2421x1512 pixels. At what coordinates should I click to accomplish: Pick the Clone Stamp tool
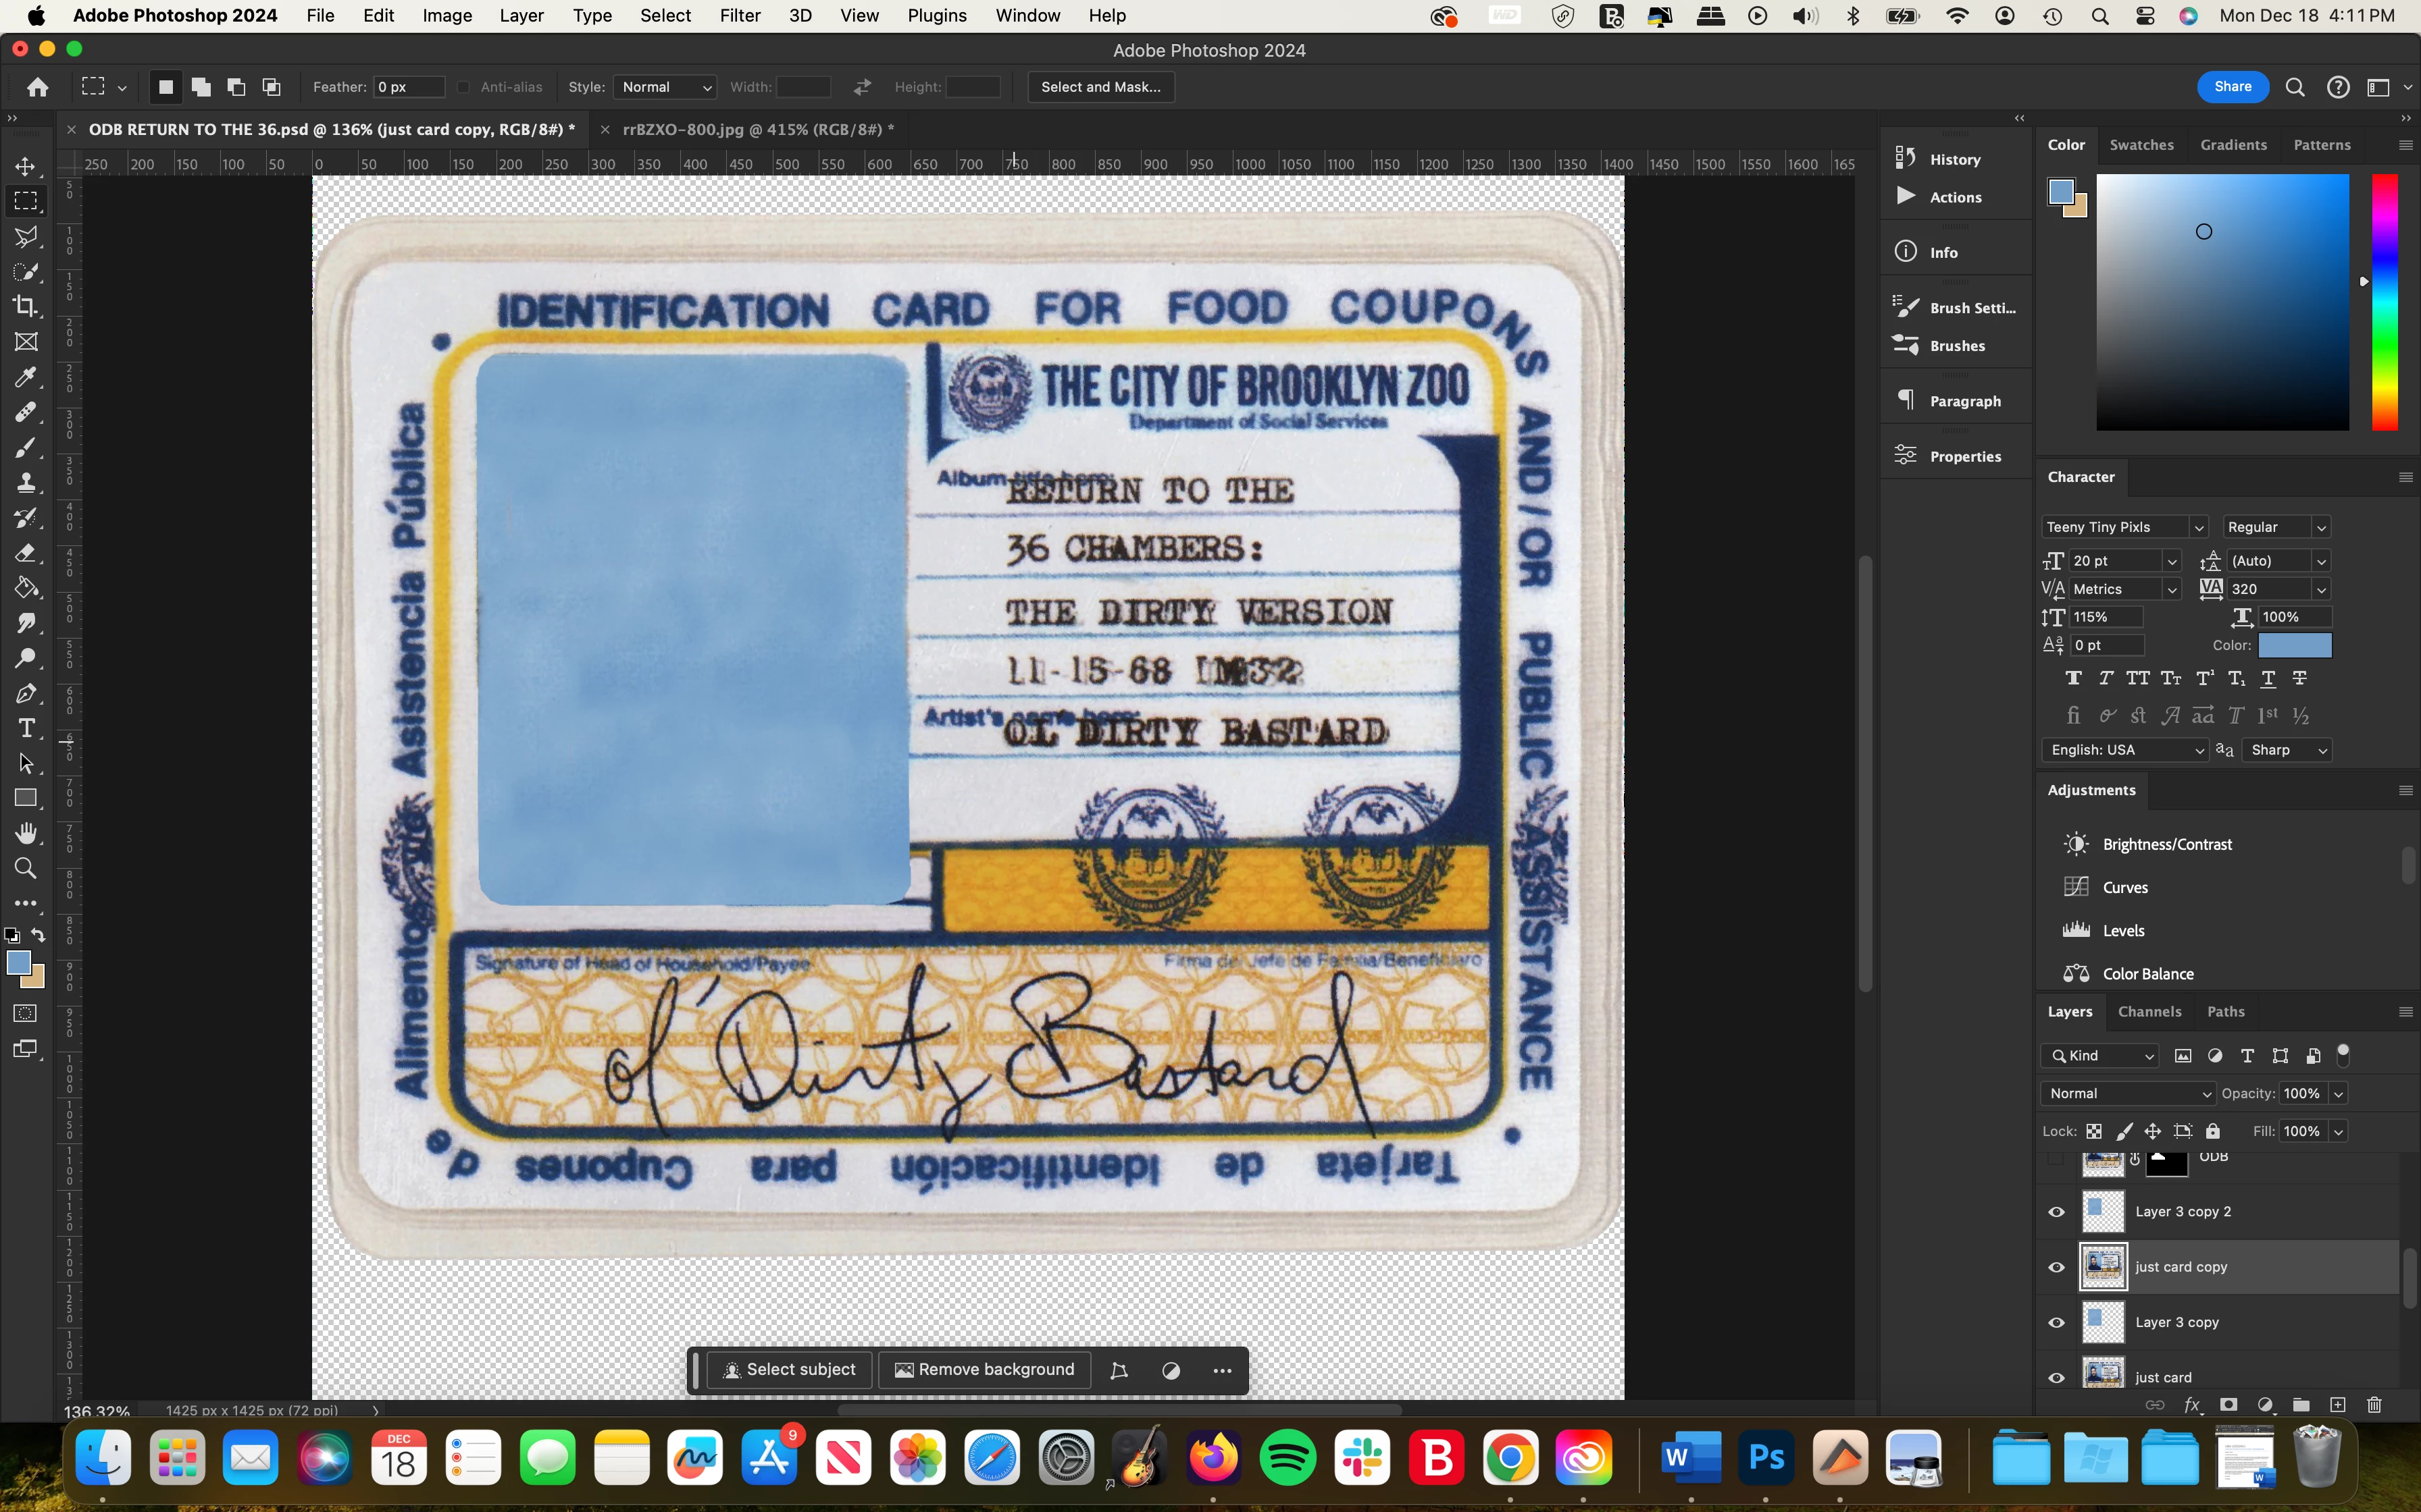click(x=26, y=482)
